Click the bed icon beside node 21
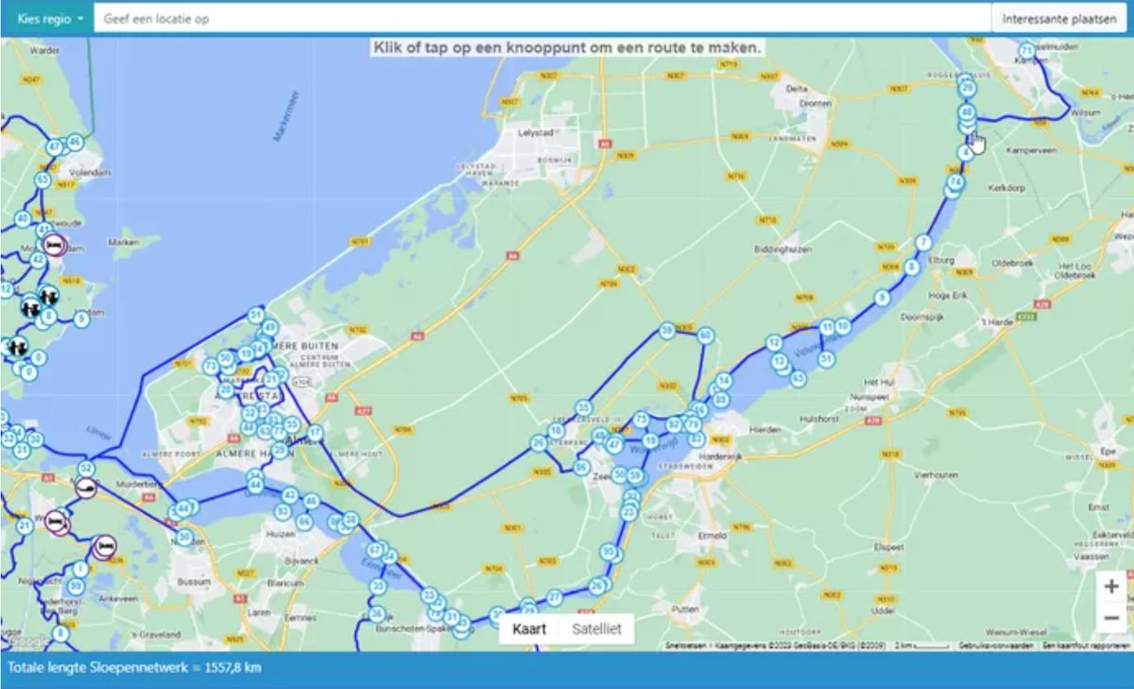 coord(56,521)
